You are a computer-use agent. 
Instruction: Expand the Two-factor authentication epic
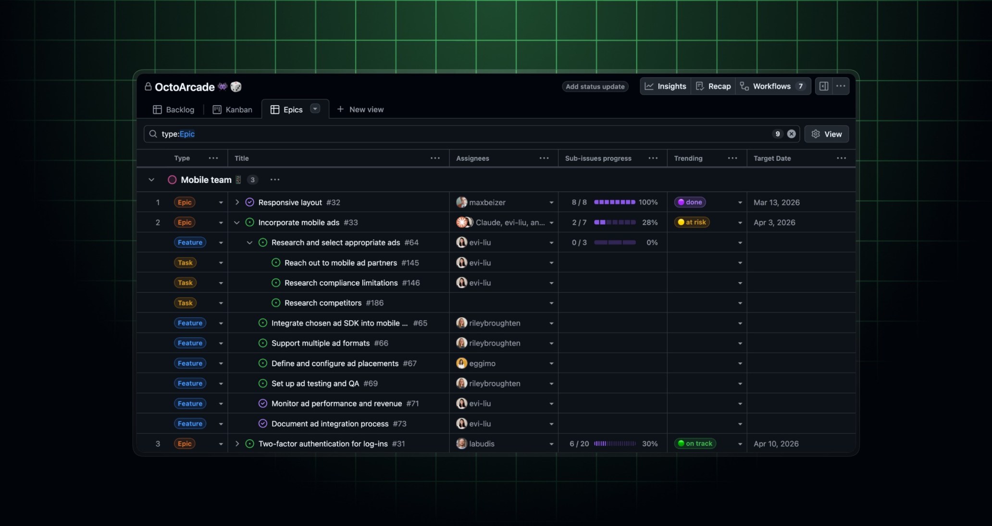point(237,443)
